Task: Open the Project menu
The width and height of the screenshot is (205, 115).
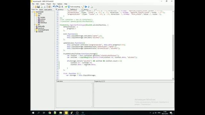Action: point(49,4)
